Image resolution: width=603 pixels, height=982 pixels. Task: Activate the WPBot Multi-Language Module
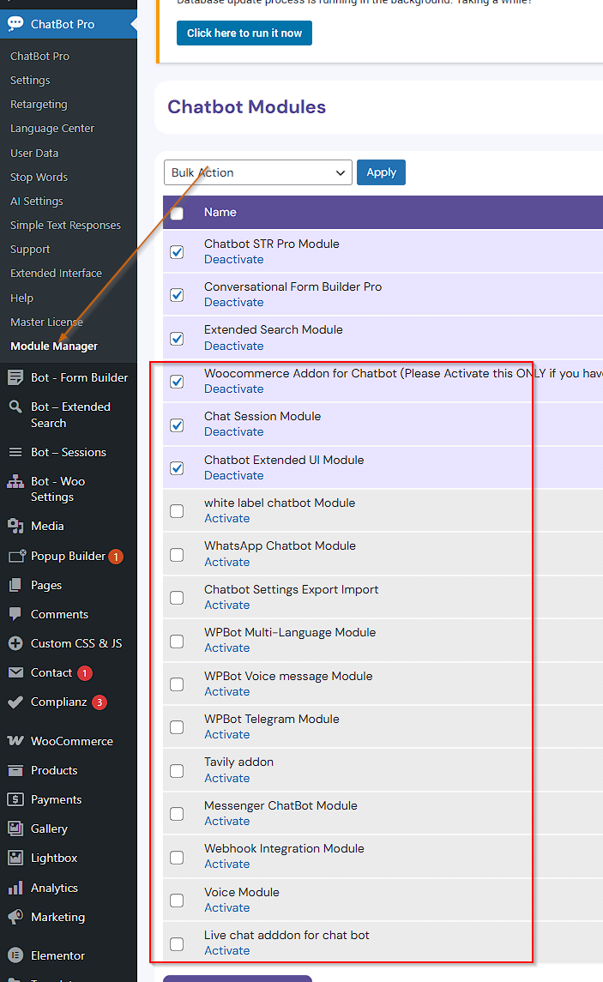(x=226, y=648)
